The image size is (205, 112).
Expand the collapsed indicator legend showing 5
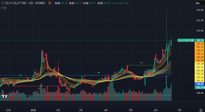click(x=4, y=8)
